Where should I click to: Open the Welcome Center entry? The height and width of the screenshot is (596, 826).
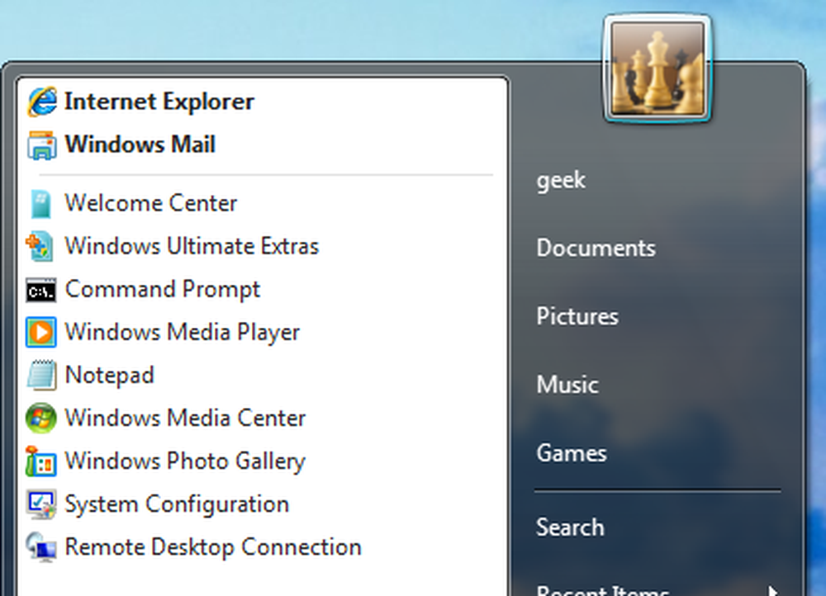(x=150, y=203)
